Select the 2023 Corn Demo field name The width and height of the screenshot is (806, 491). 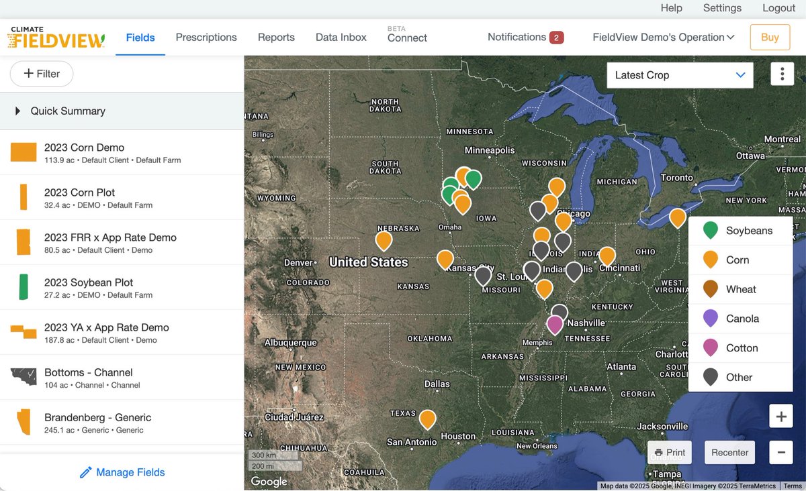(84, 148)
